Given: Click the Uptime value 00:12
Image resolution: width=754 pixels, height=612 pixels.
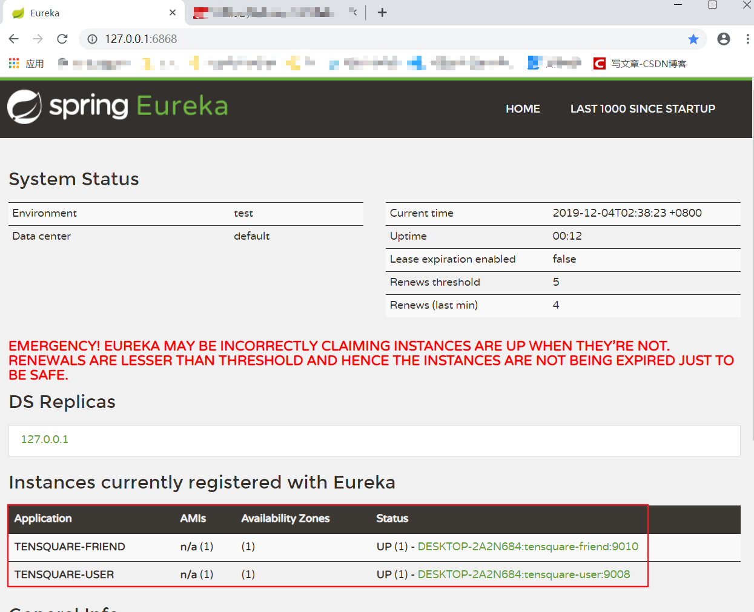Looking at the screenshot, I should [x=567, y=236].
